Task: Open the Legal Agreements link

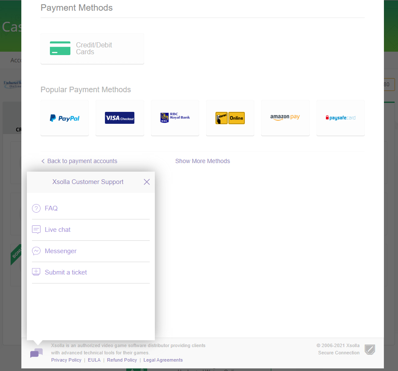Action: pos(163,360)
